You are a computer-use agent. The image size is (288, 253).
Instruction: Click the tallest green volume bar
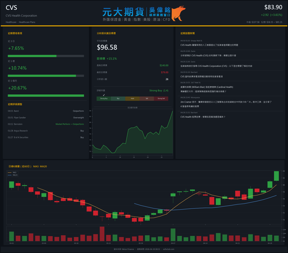(173, 235)
